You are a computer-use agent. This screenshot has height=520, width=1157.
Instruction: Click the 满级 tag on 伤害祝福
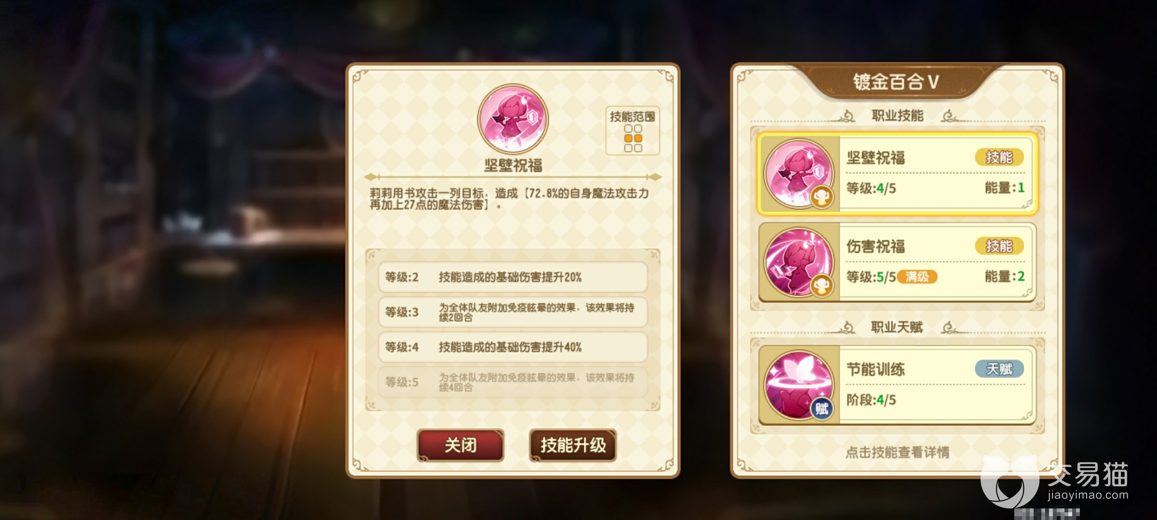917,277
